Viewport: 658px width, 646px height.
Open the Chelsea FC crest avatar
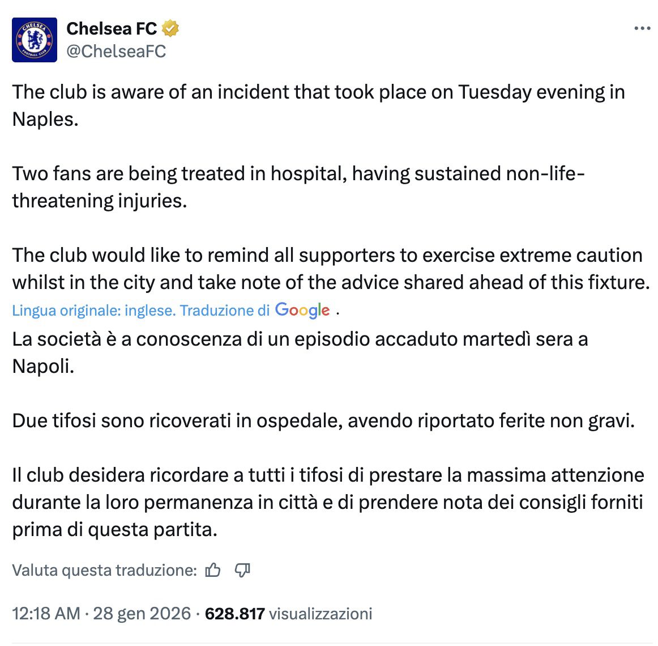[x=35, y=40]
